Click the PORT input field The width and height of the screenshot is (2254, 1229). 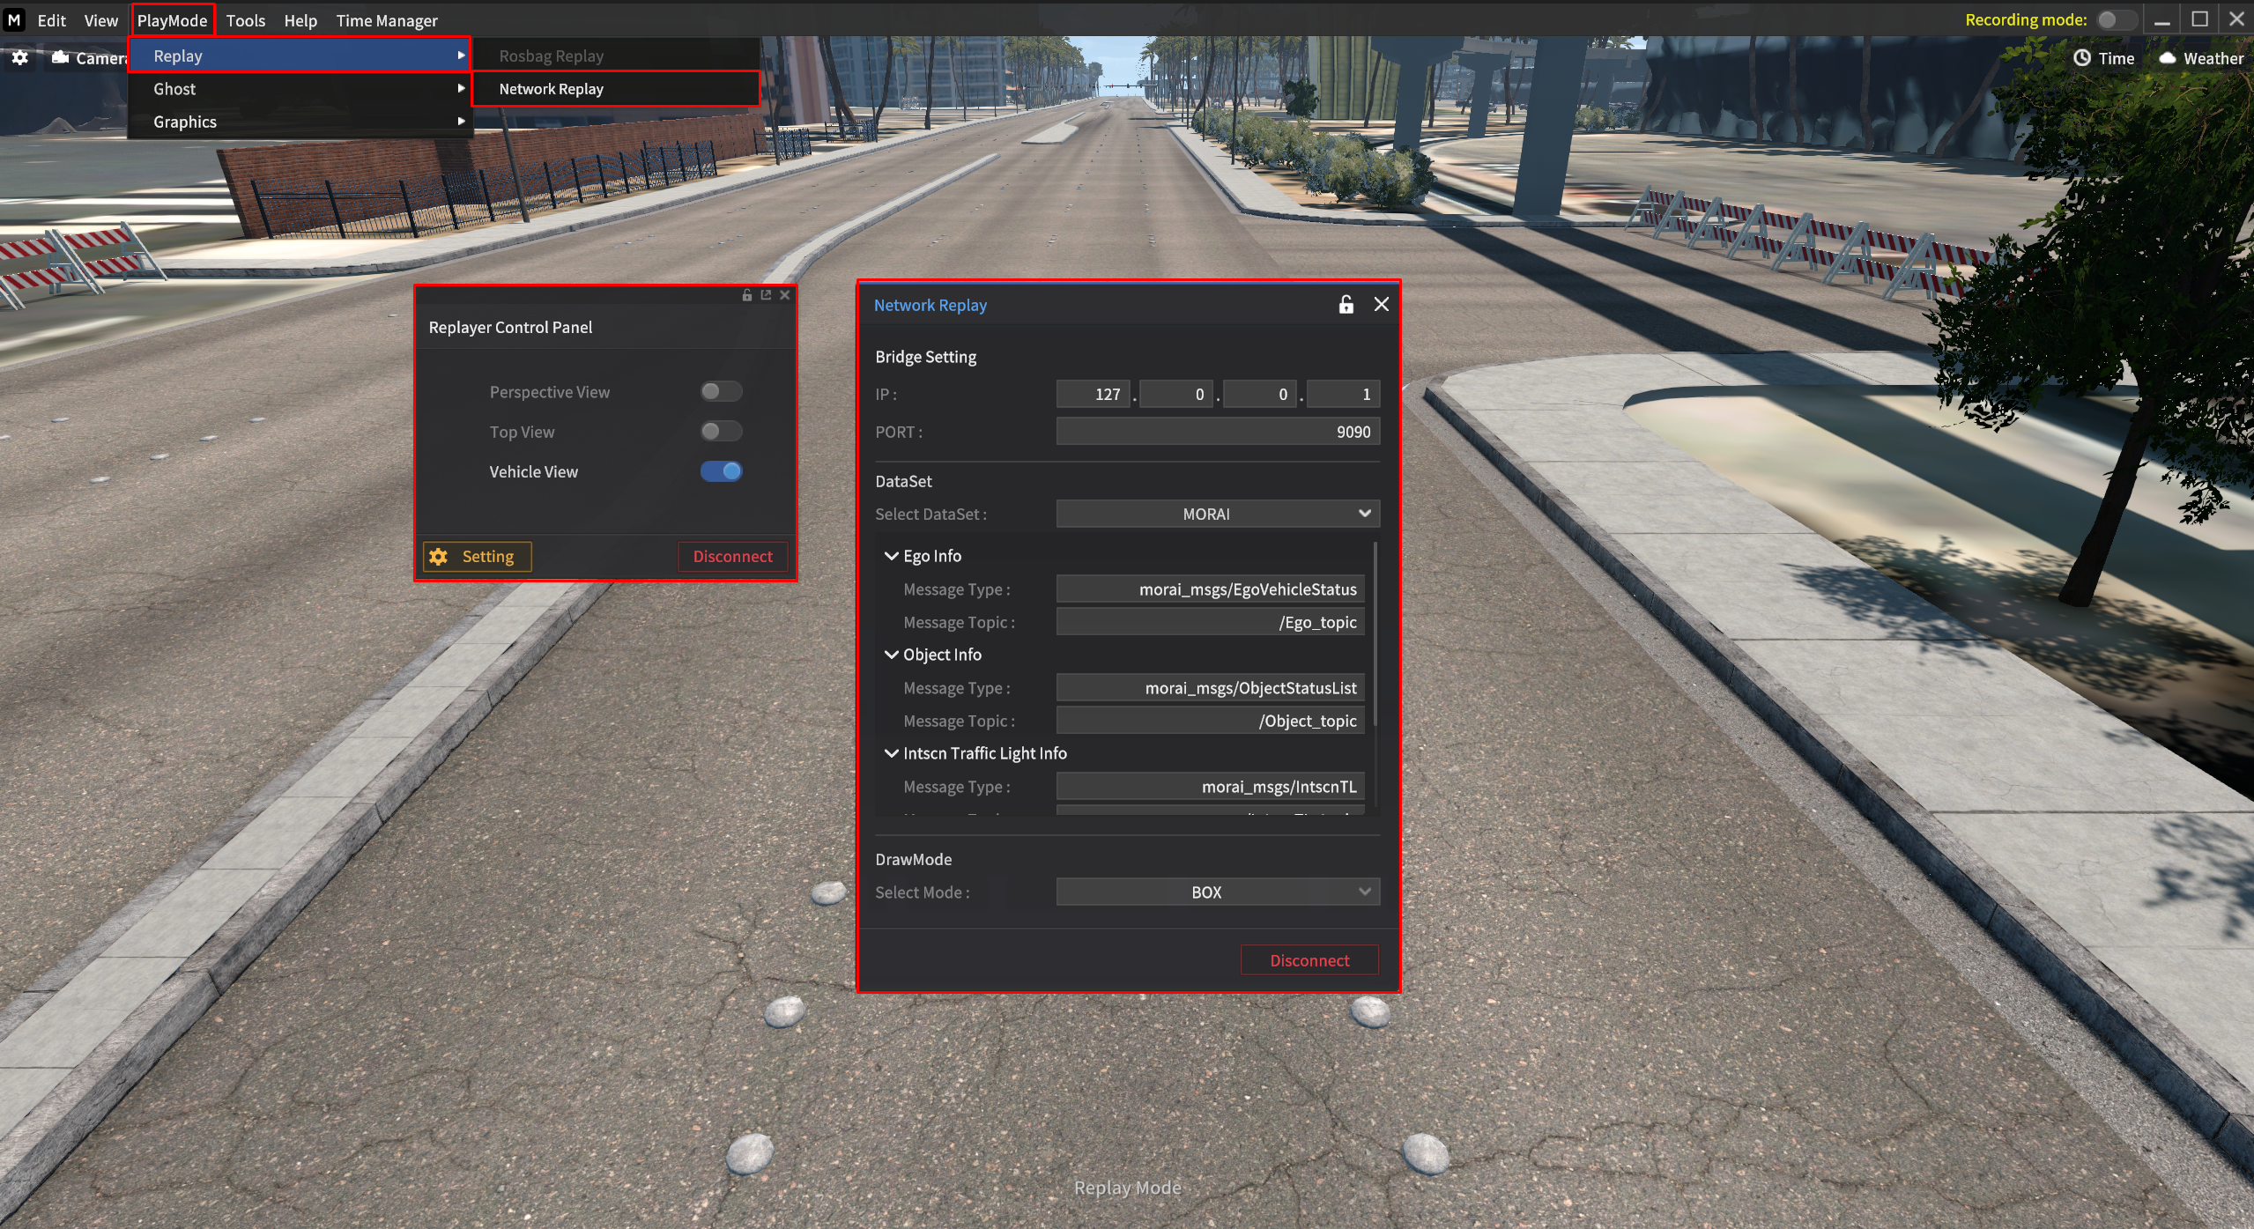(x=1217, y=432)
